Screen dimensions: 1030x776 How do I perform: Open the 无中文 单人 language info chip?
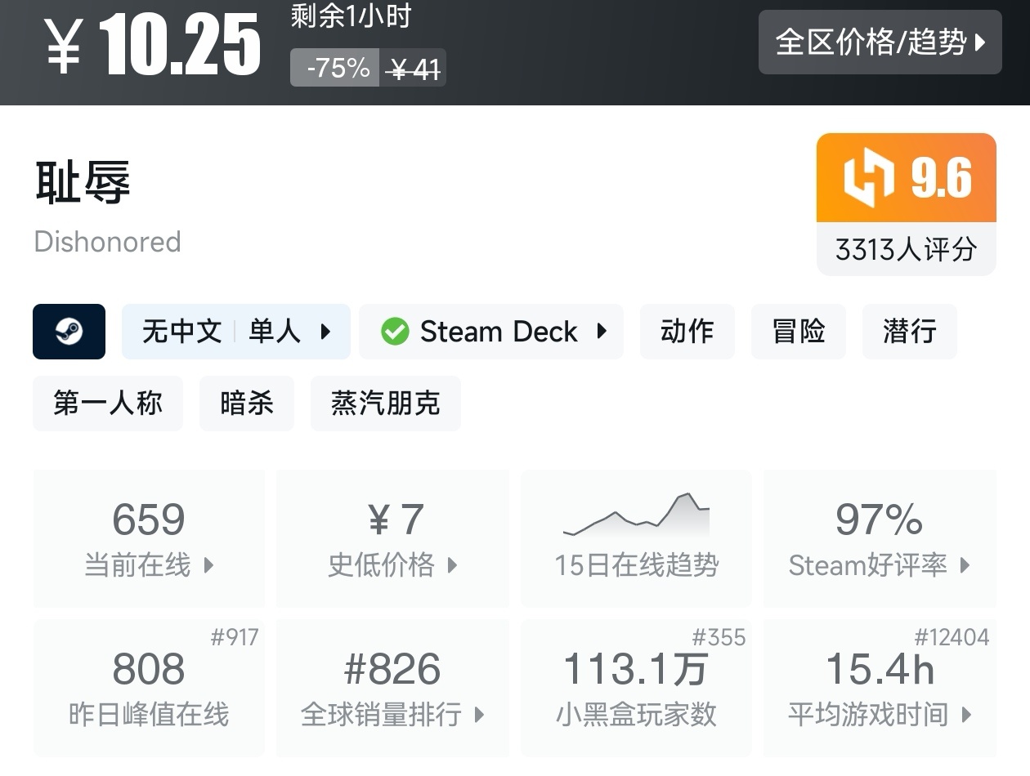point(236,332)
